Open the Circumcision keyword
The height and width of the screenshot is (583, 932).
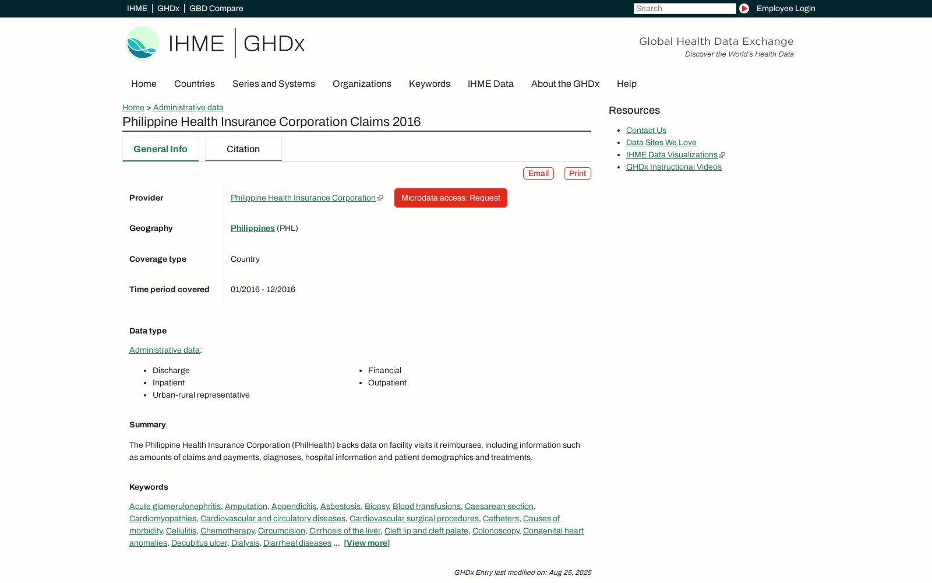281,531
